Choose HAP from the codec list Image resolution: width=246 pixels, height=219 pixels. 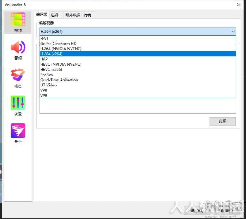pyautogui.click(x=138, y=59)
